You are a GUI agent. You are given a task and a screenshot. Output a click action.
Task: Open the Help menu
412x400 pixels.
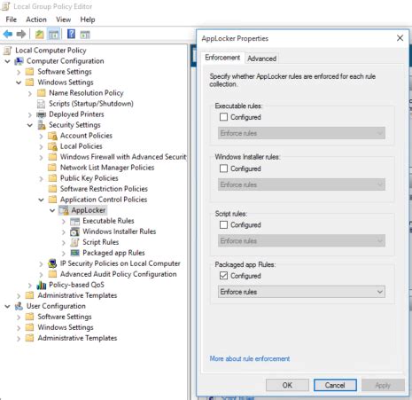tap(88, 20)
